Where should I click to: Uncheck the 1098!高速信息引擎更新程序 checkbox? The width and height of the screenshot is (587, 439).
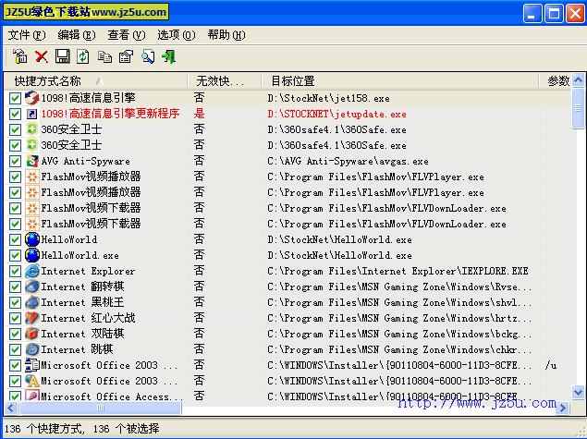point(15,115)
